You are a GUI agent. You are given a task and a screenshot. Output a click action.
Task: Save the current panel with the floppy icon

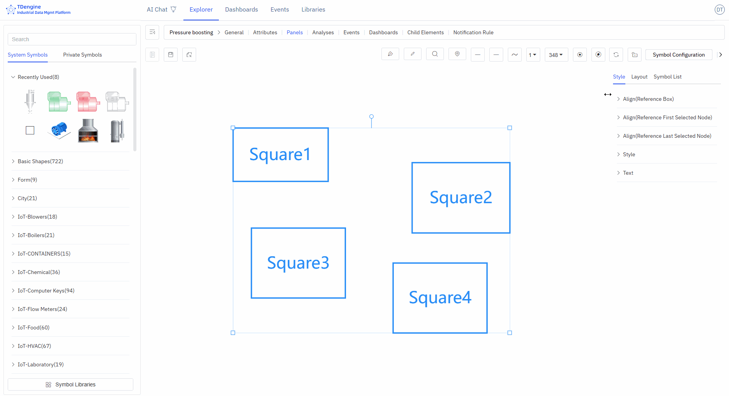point(171,54)
